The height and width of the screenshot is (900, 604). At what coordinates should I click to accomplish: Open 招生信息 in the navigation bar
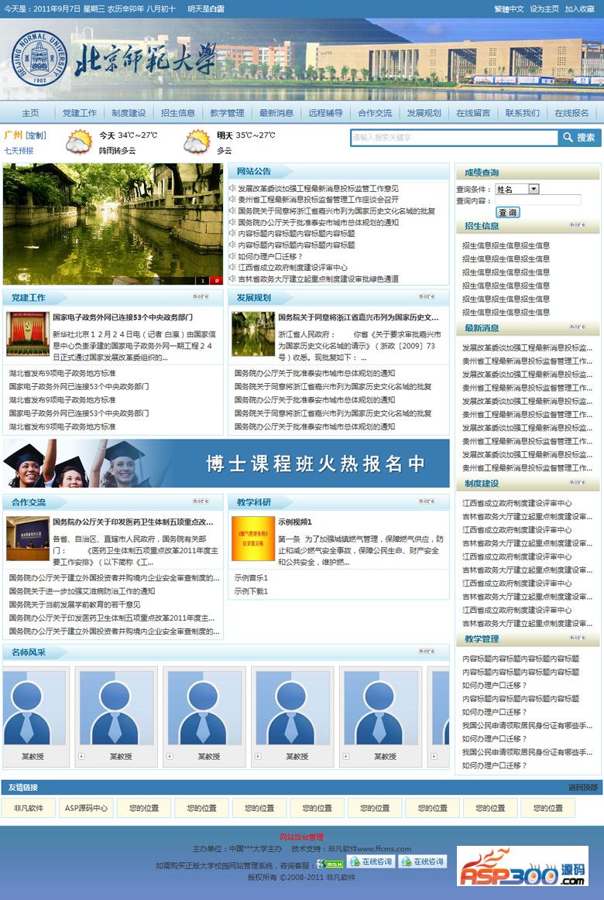(x=178, y=113)
